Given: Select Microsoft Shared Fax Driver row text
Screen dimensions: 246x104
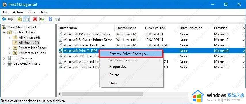Looking at the screenshot, I should [84, 45].
